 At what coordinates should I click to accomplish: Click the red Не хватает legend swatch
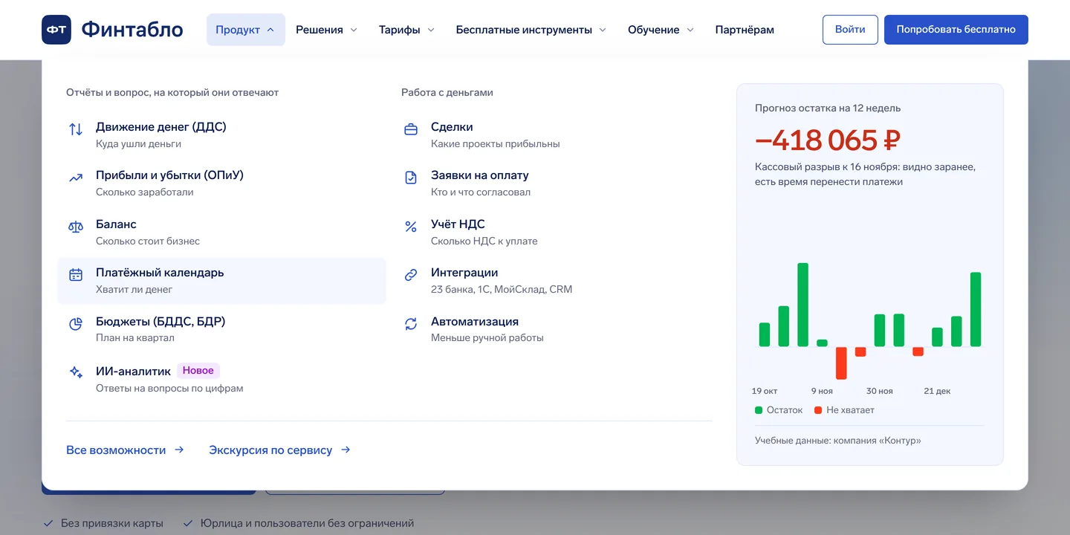(x=818, y=410)
